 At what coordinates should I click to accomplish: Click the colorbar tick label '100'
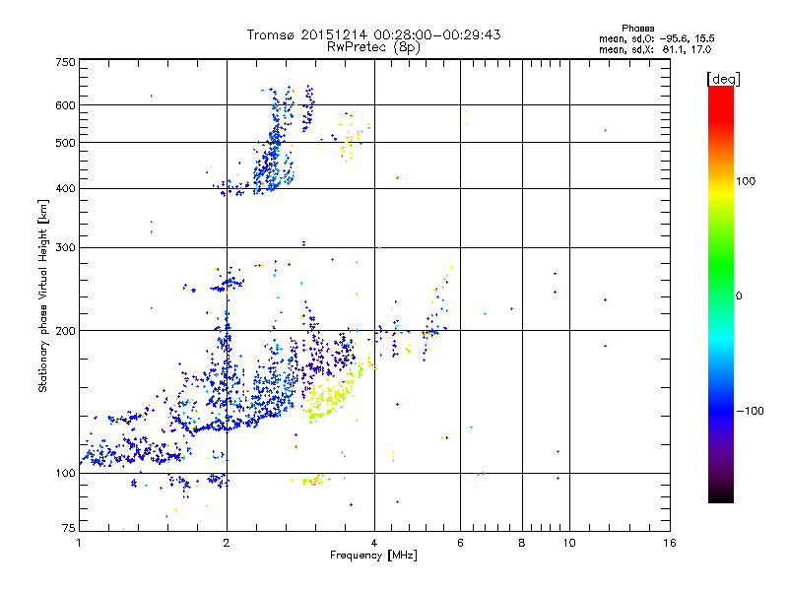click(x=746, y=181)
